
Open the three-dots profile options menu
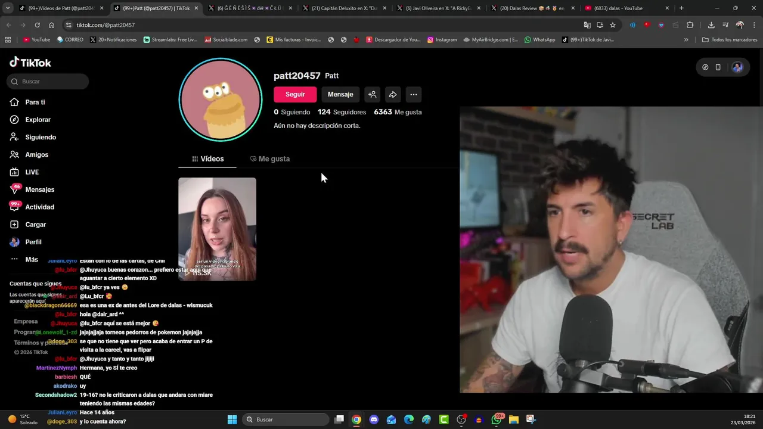[x=414, y=94]
